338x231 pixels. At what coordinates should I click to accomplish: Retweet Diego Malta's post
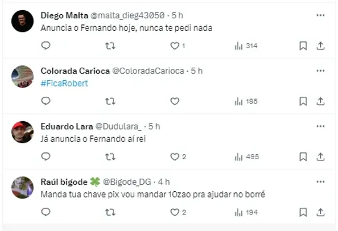(110, 46)
